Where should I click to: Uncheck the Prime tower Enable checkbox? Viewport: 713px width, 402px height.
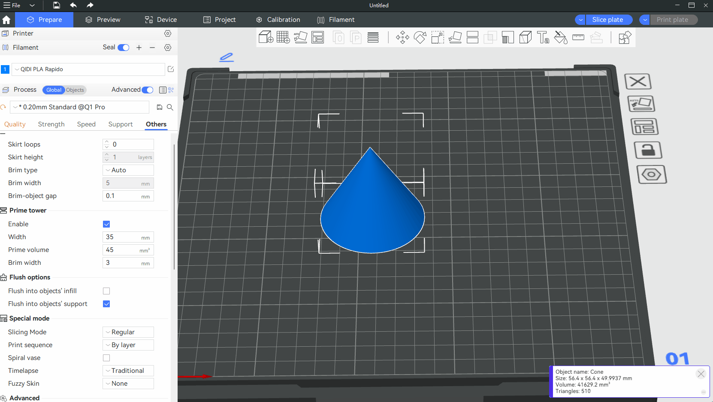tap(106, 224)
